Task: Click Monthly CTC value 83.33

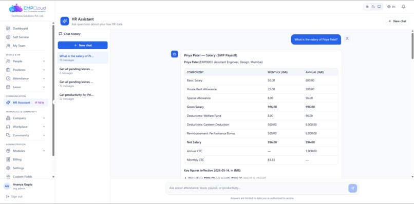Action: [271, 160]
